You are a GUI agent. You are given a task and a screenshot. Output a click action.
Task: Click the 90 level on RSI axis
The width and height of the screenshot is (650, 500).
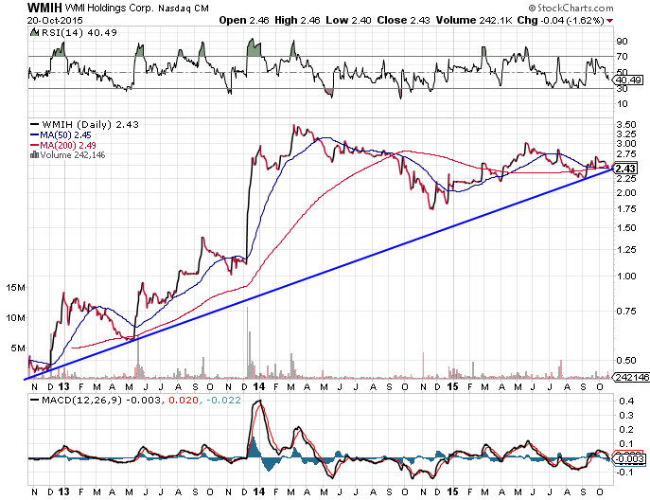(623, 41)
